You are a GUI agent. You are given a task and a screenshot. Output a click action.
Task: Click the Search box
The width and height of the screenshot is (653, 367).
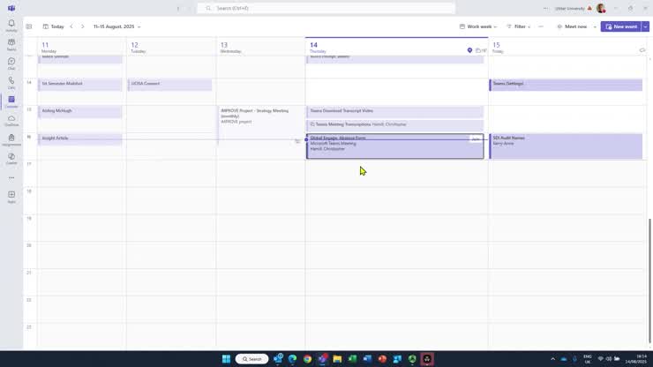pyautogui.click(x=326, y=8)
